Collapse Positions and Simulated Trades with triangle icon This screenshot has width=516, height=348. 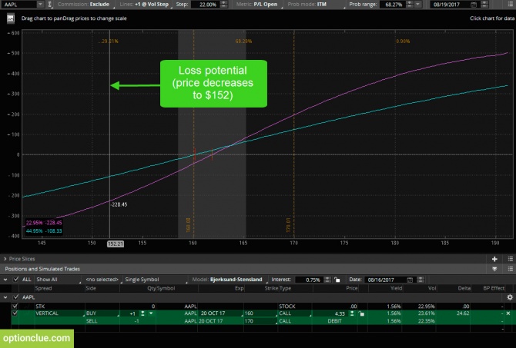[494, 269]
